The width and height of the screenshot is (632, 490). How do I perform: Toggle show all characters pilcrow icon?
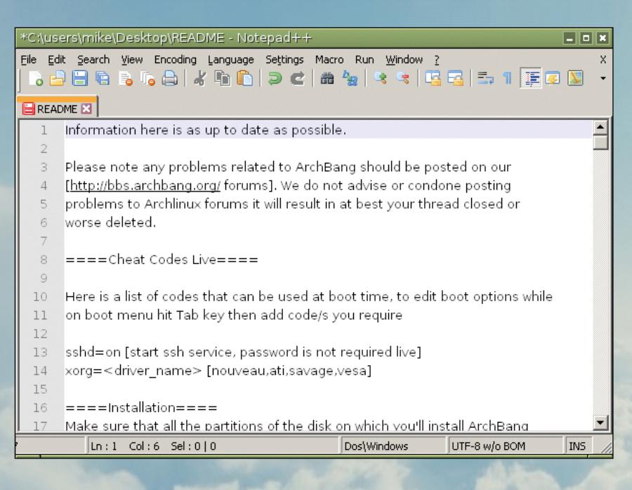tap(508, 78)
